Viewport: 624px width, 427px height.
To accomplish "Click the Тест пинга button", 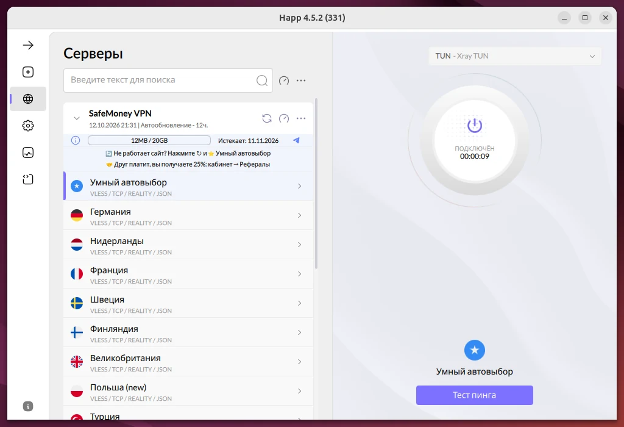I will (x=474, y=395).
